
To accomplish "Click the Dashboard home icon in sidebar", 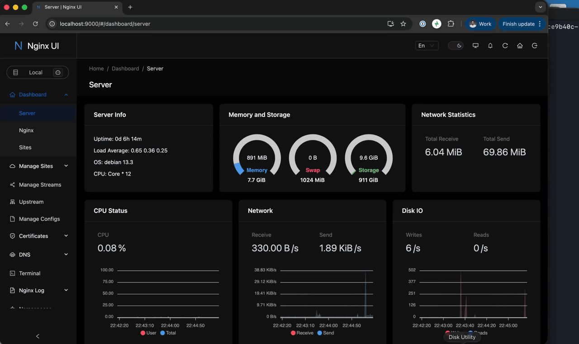I will tap(12, 94).
